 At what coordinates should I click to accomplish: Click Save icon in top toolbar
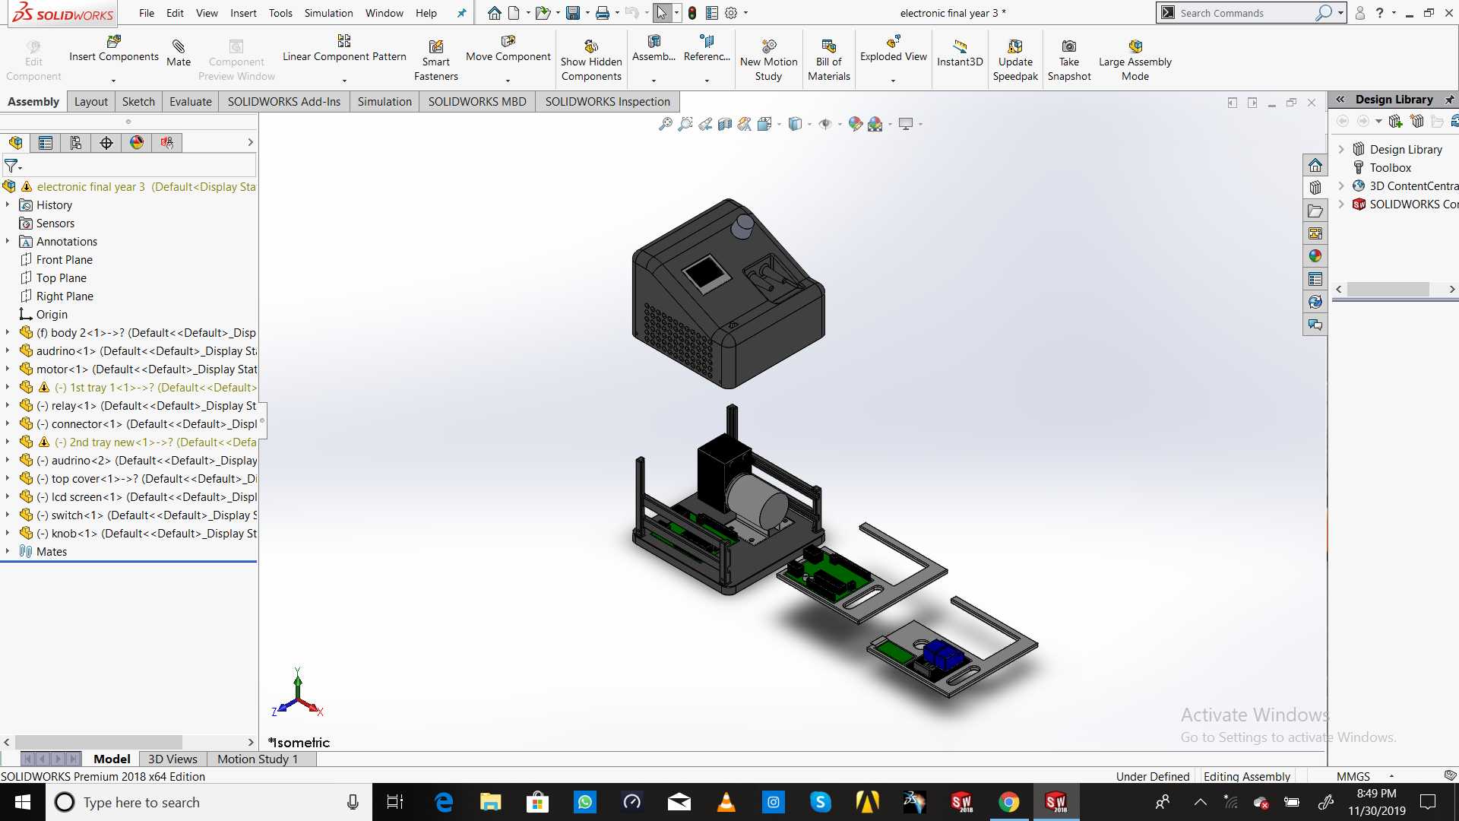click(x=573, y=13)
